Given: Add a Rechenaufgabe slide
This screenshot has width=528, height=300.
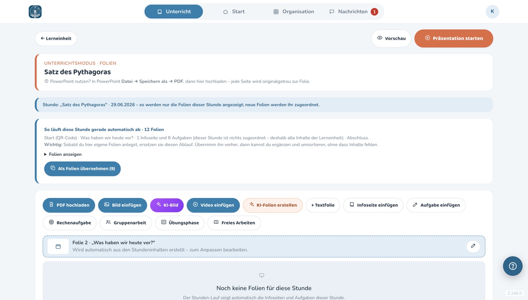Looking at the screenshot, I should coord(69,223).
